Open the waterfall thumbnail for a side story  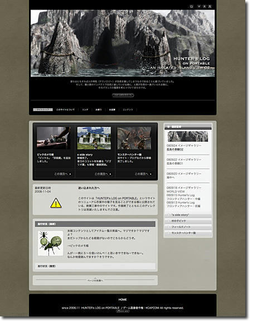[x=94, y=138]
